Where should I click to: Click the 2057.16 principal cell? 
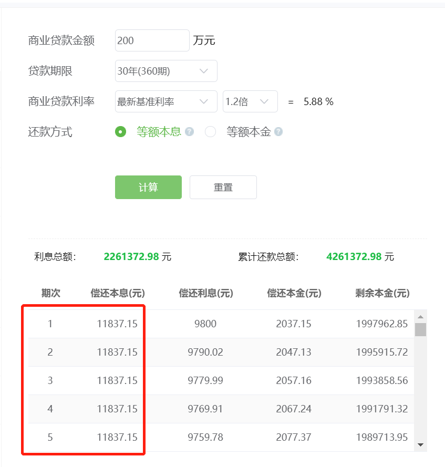click(x=294, y=380)
